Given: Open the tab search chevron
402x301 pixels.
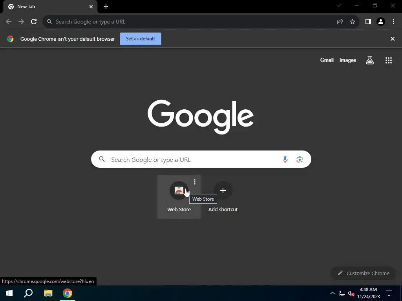Looking at the screenshot, I should (339, 5).
